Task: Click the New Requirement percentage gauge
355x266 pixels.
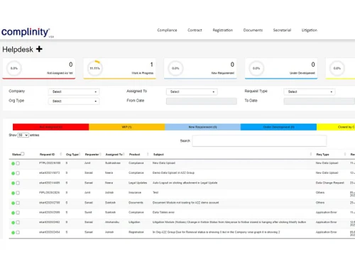Action: point(175,68)
